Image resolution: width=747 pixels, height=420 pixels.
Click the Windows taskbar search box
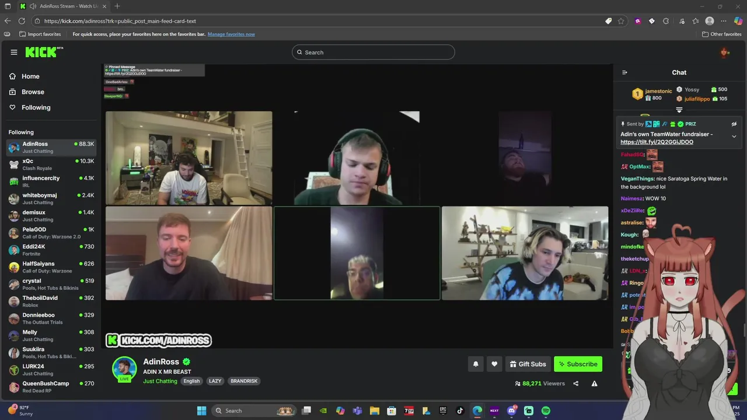click(x=253, y=411)
